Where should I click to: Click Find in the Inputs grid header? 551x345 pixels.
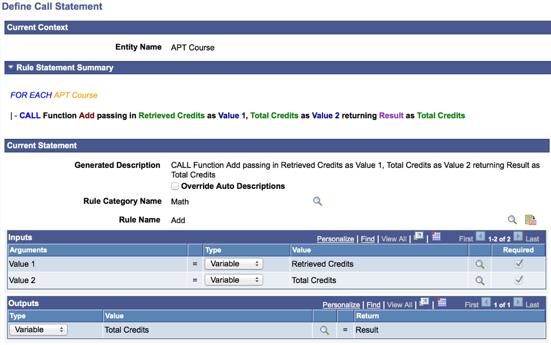tap(368, 238)
